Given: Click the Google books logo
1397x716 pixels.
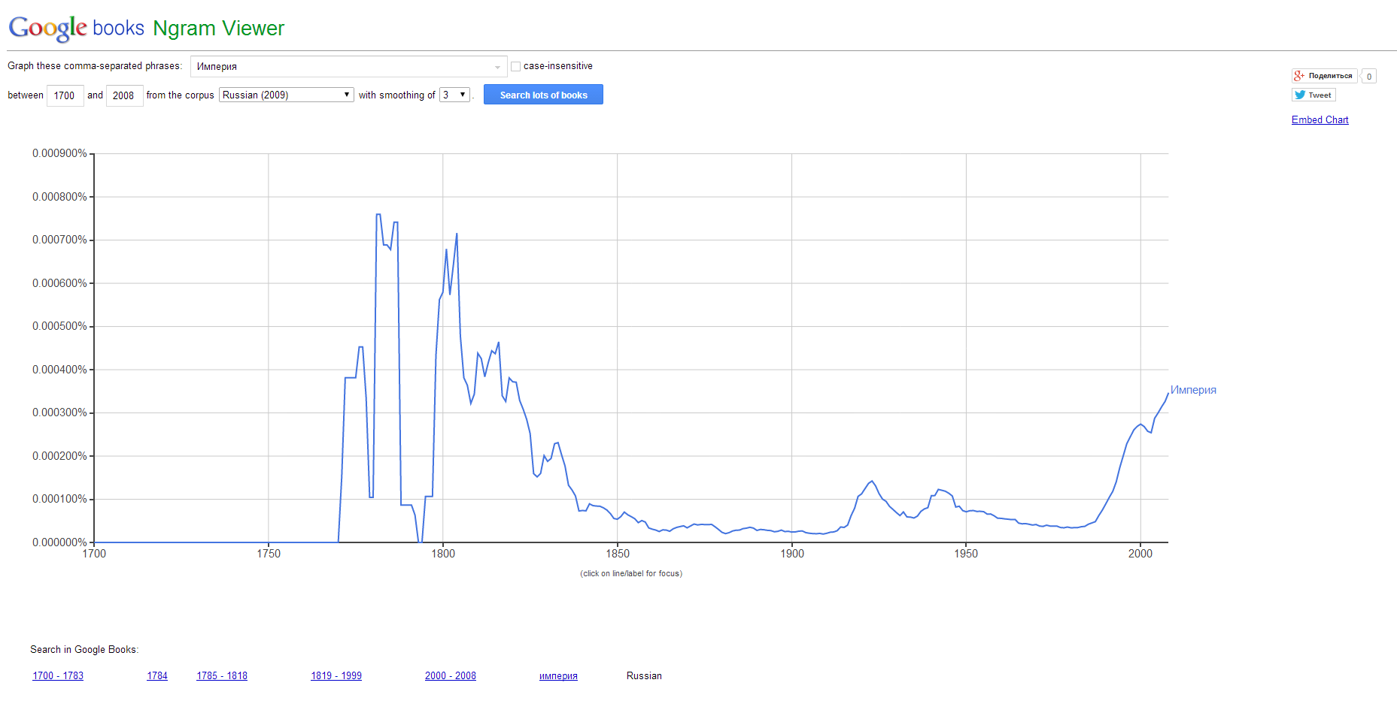Looking at the screenshot, I should point(76,29).
